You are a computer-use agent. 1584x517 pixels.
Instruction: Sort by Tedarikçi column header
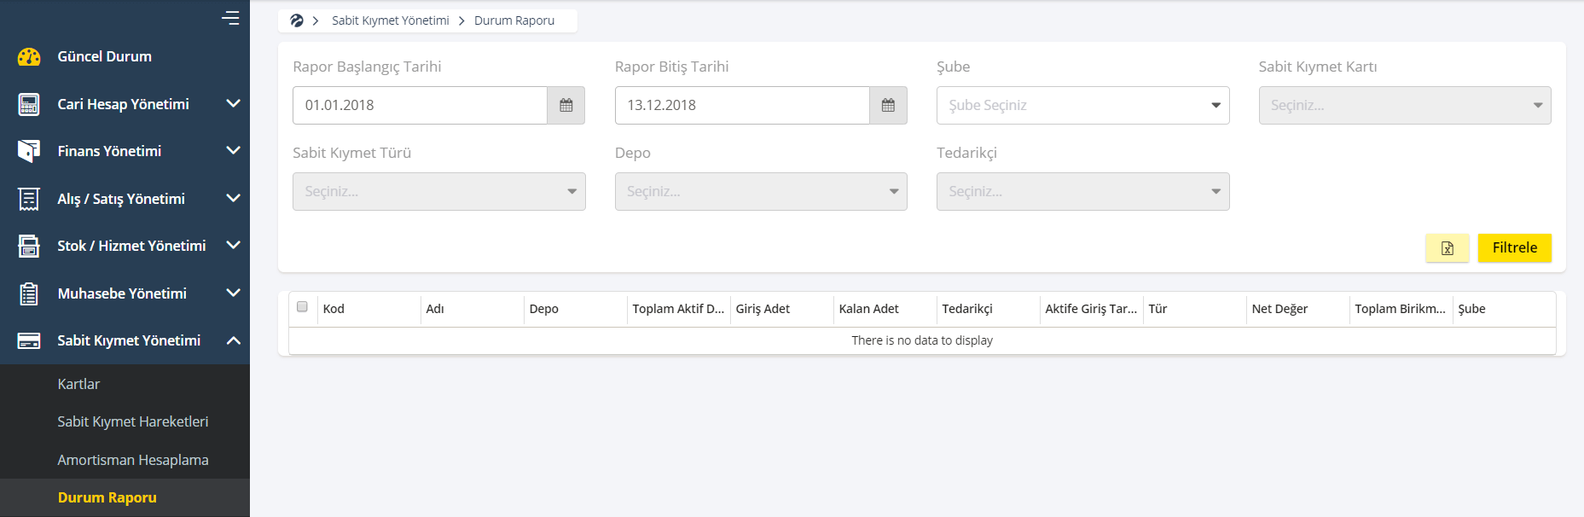click(x=988, y=309)
